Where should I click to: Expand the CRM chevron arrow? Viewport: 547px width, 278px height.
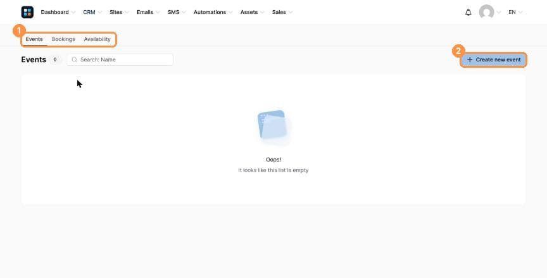point(100,13)
